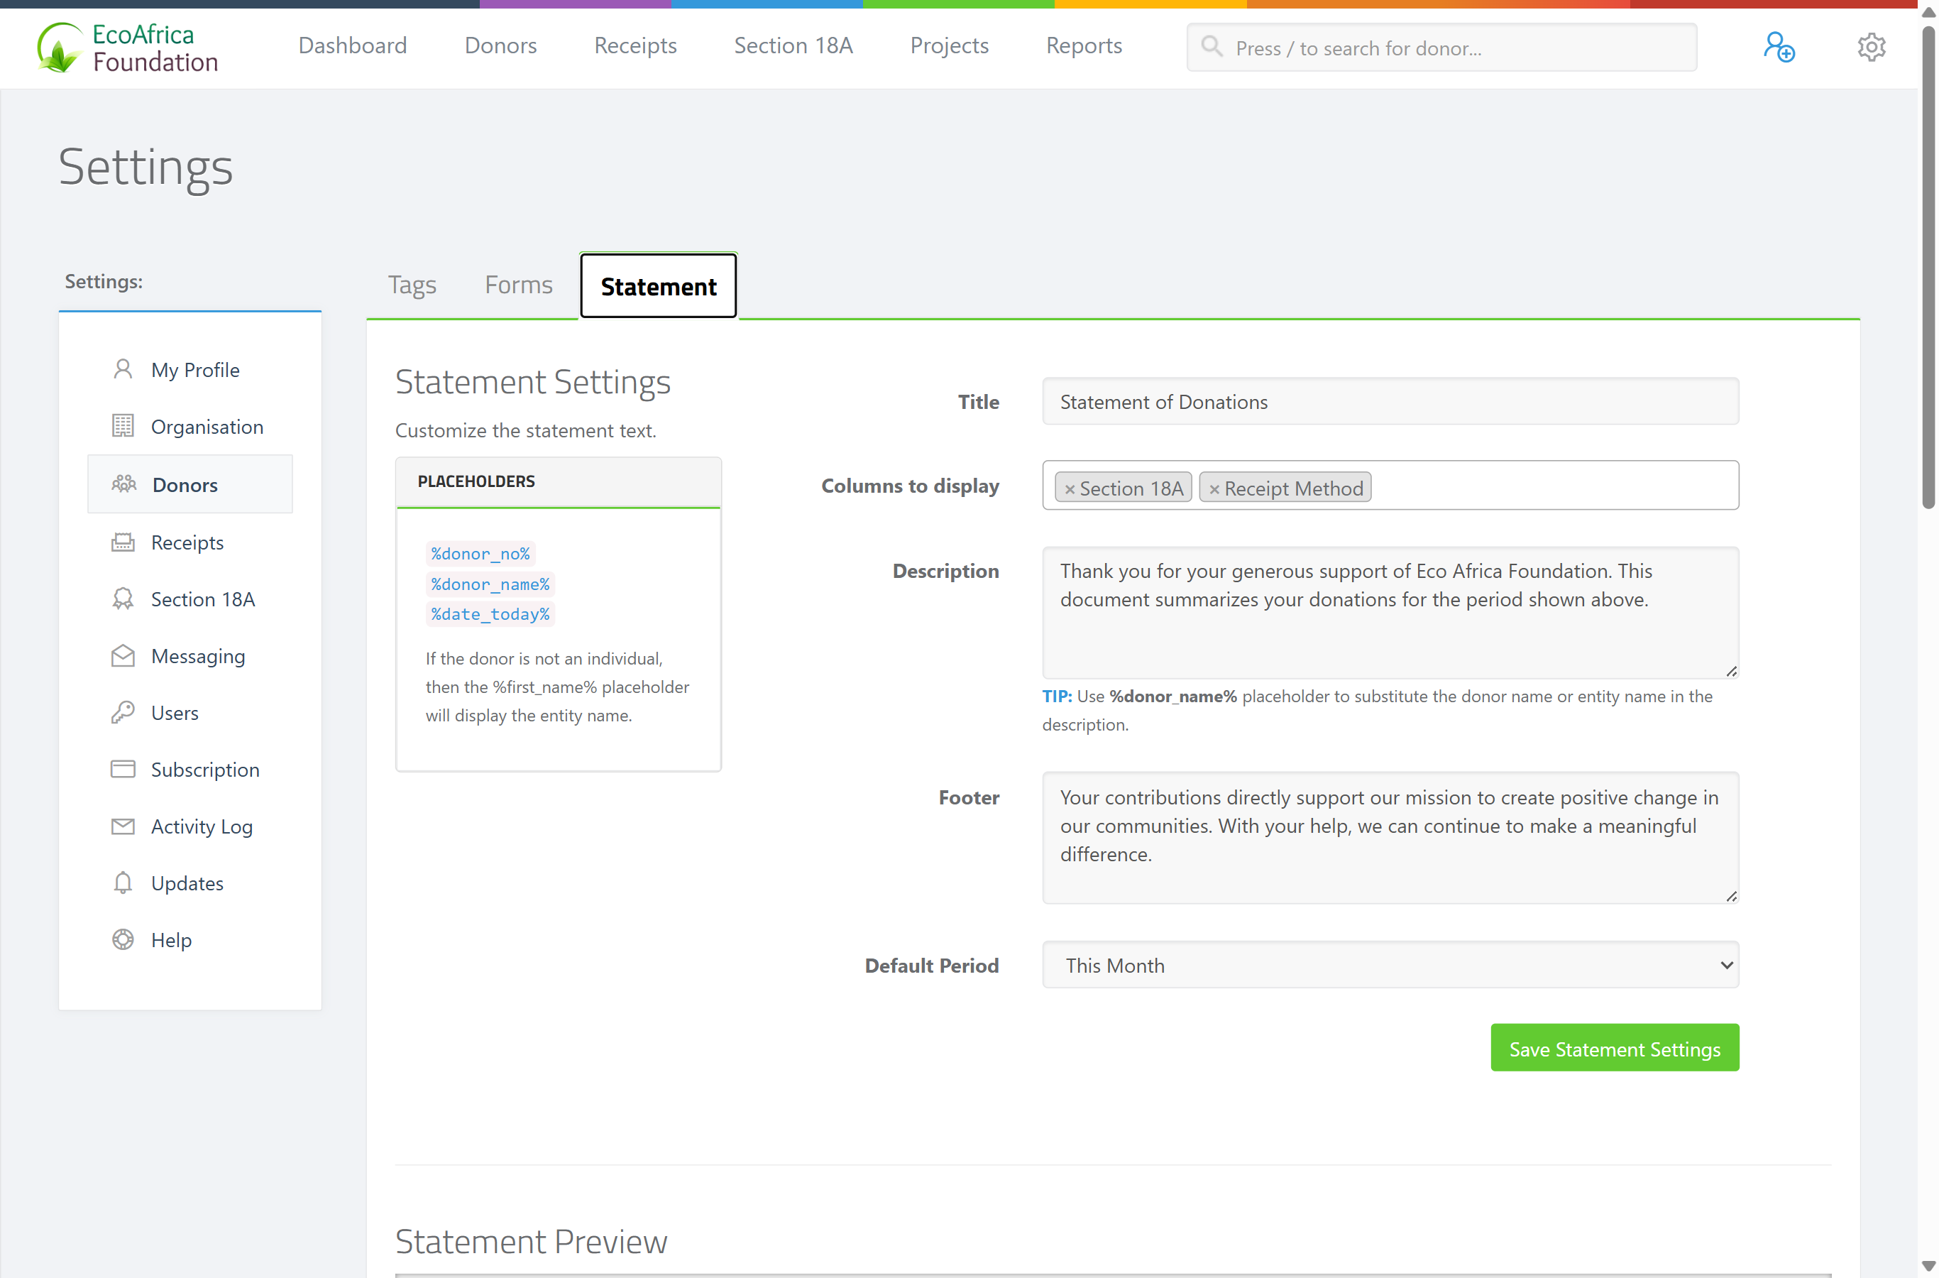
Task: Open Reports in top navigation
Action: pyautogui.click(x=1084, y=45)
